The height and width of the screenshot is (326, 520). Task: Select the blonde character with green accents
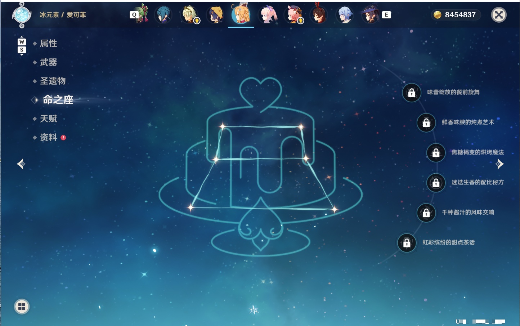(189, 15)
